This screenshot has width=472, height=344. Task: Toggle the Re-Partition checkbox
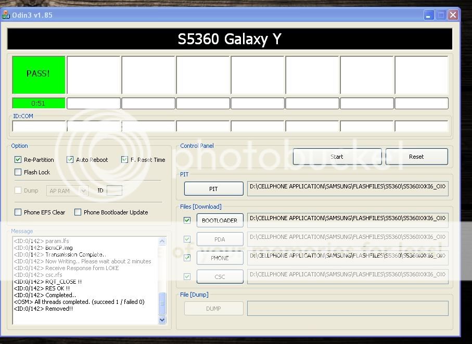[x=18, y=160]
